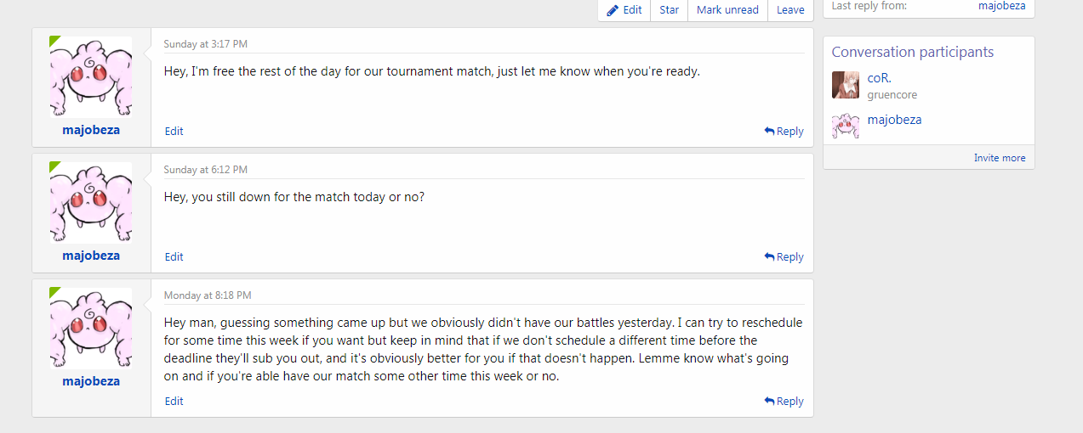The height and width of the screenshot is (433, 1083).
Task: Open coR. profile name link
Action: click(880, 78)
